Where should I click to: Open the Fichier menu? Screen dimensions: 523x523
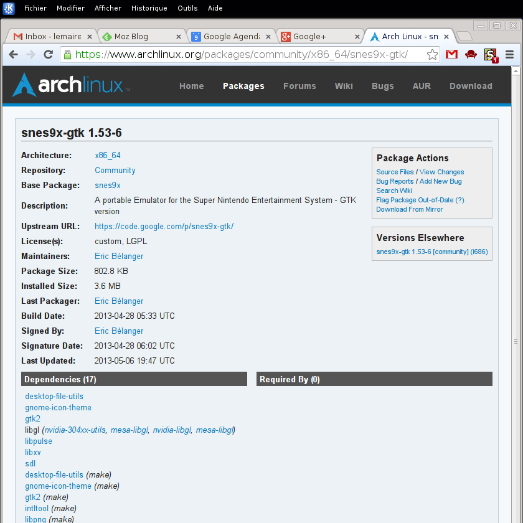[x=35, y=8]
